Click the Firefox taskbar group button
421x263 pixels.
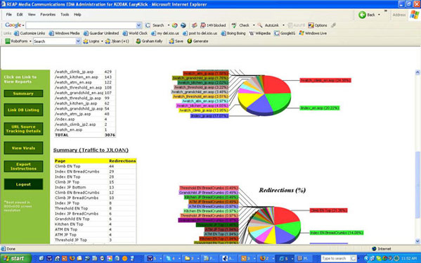pos(266,259)
